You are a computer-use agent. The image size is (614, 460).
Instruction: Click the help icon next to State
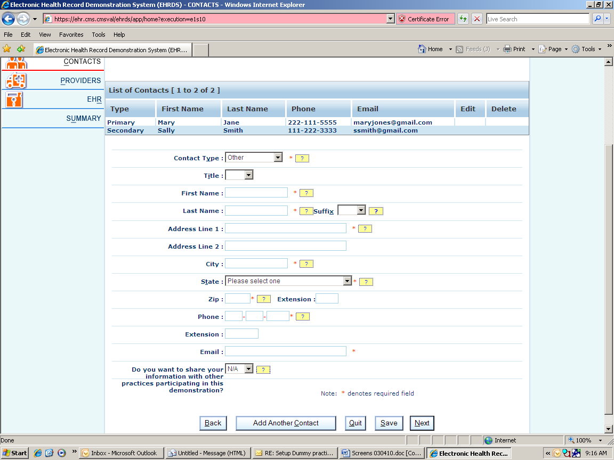pyautogui.click(x=366, y=282)
